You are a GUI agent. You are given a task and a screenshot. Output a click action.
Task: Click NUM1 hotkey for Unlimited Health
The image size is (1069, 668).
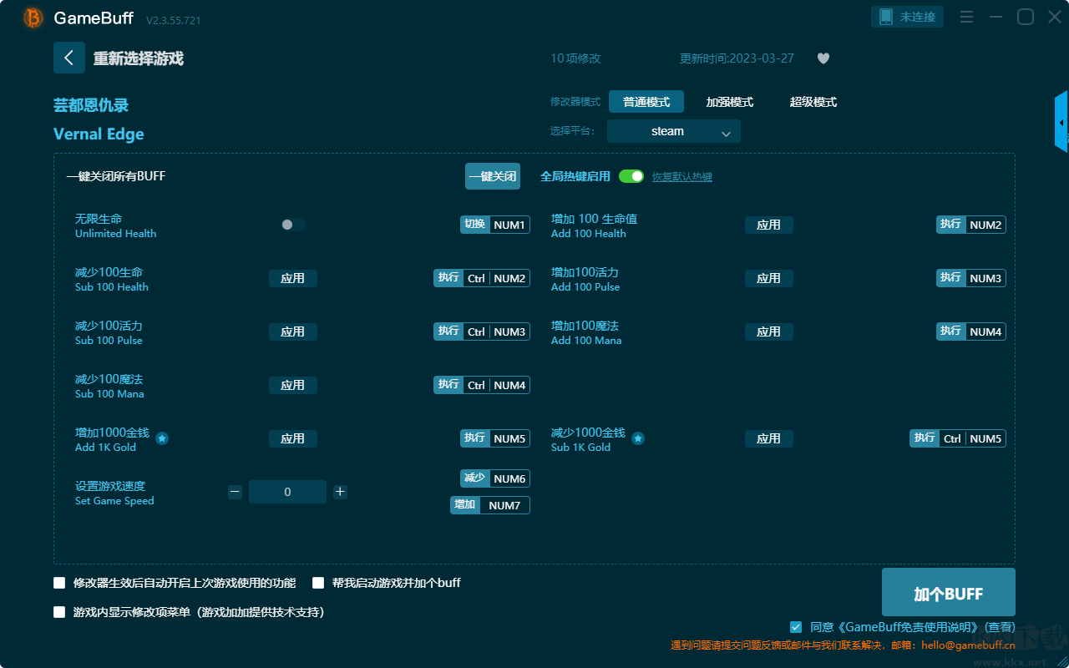(495, 225)
